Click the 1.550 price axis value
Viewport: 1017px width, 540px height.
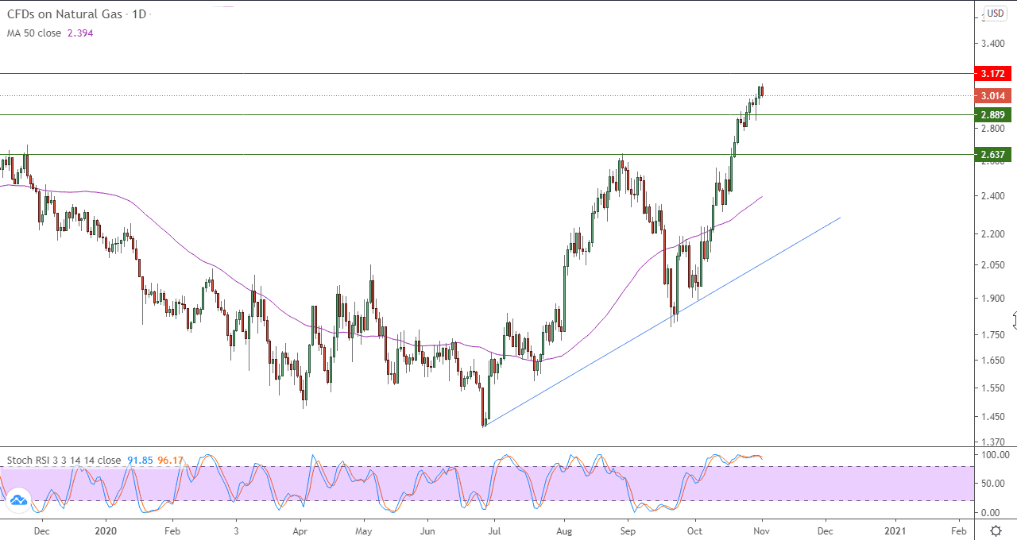pos(993,388)
